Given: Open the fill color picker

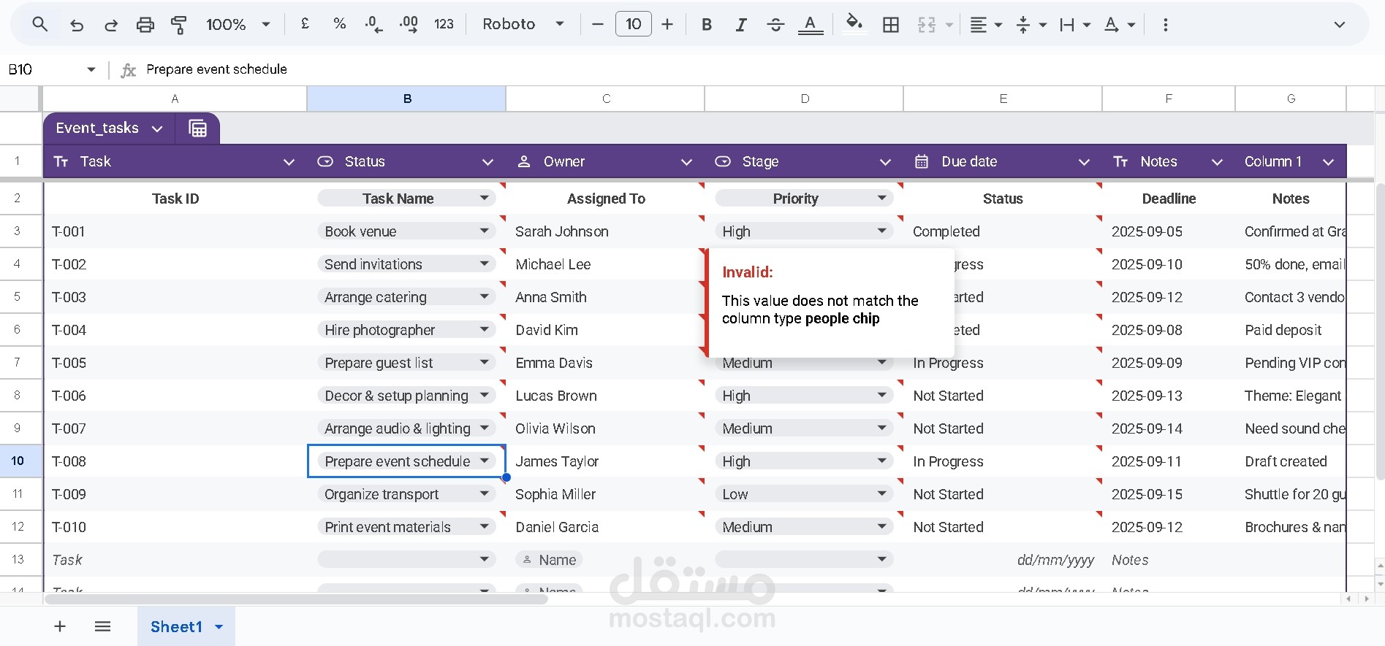Looking at the screenshot, I should point(854,24).
